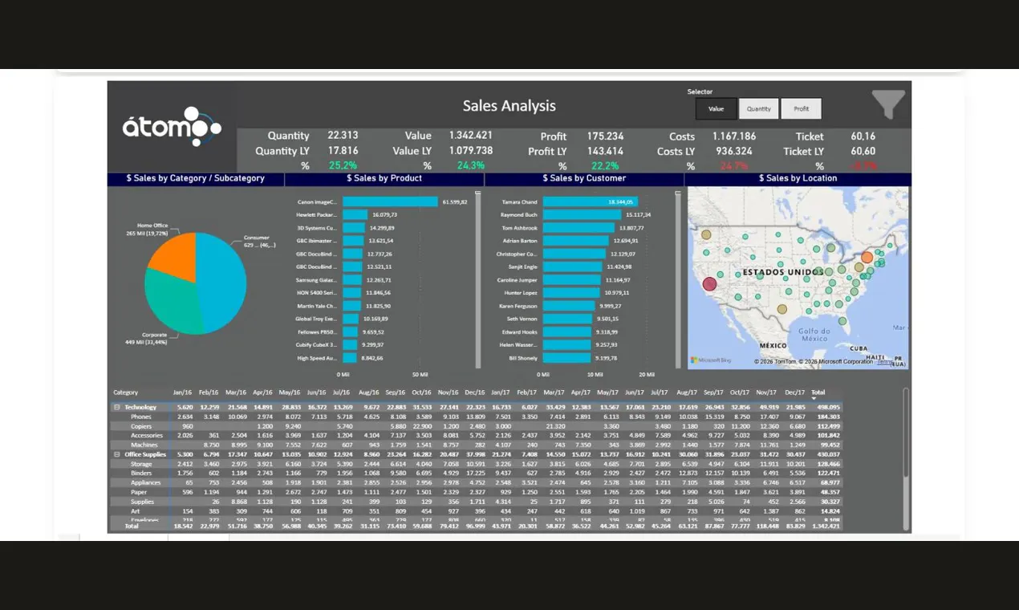This screenshot has width=1019, height=610.
Task: Click the Category column header
Action: 126,392
